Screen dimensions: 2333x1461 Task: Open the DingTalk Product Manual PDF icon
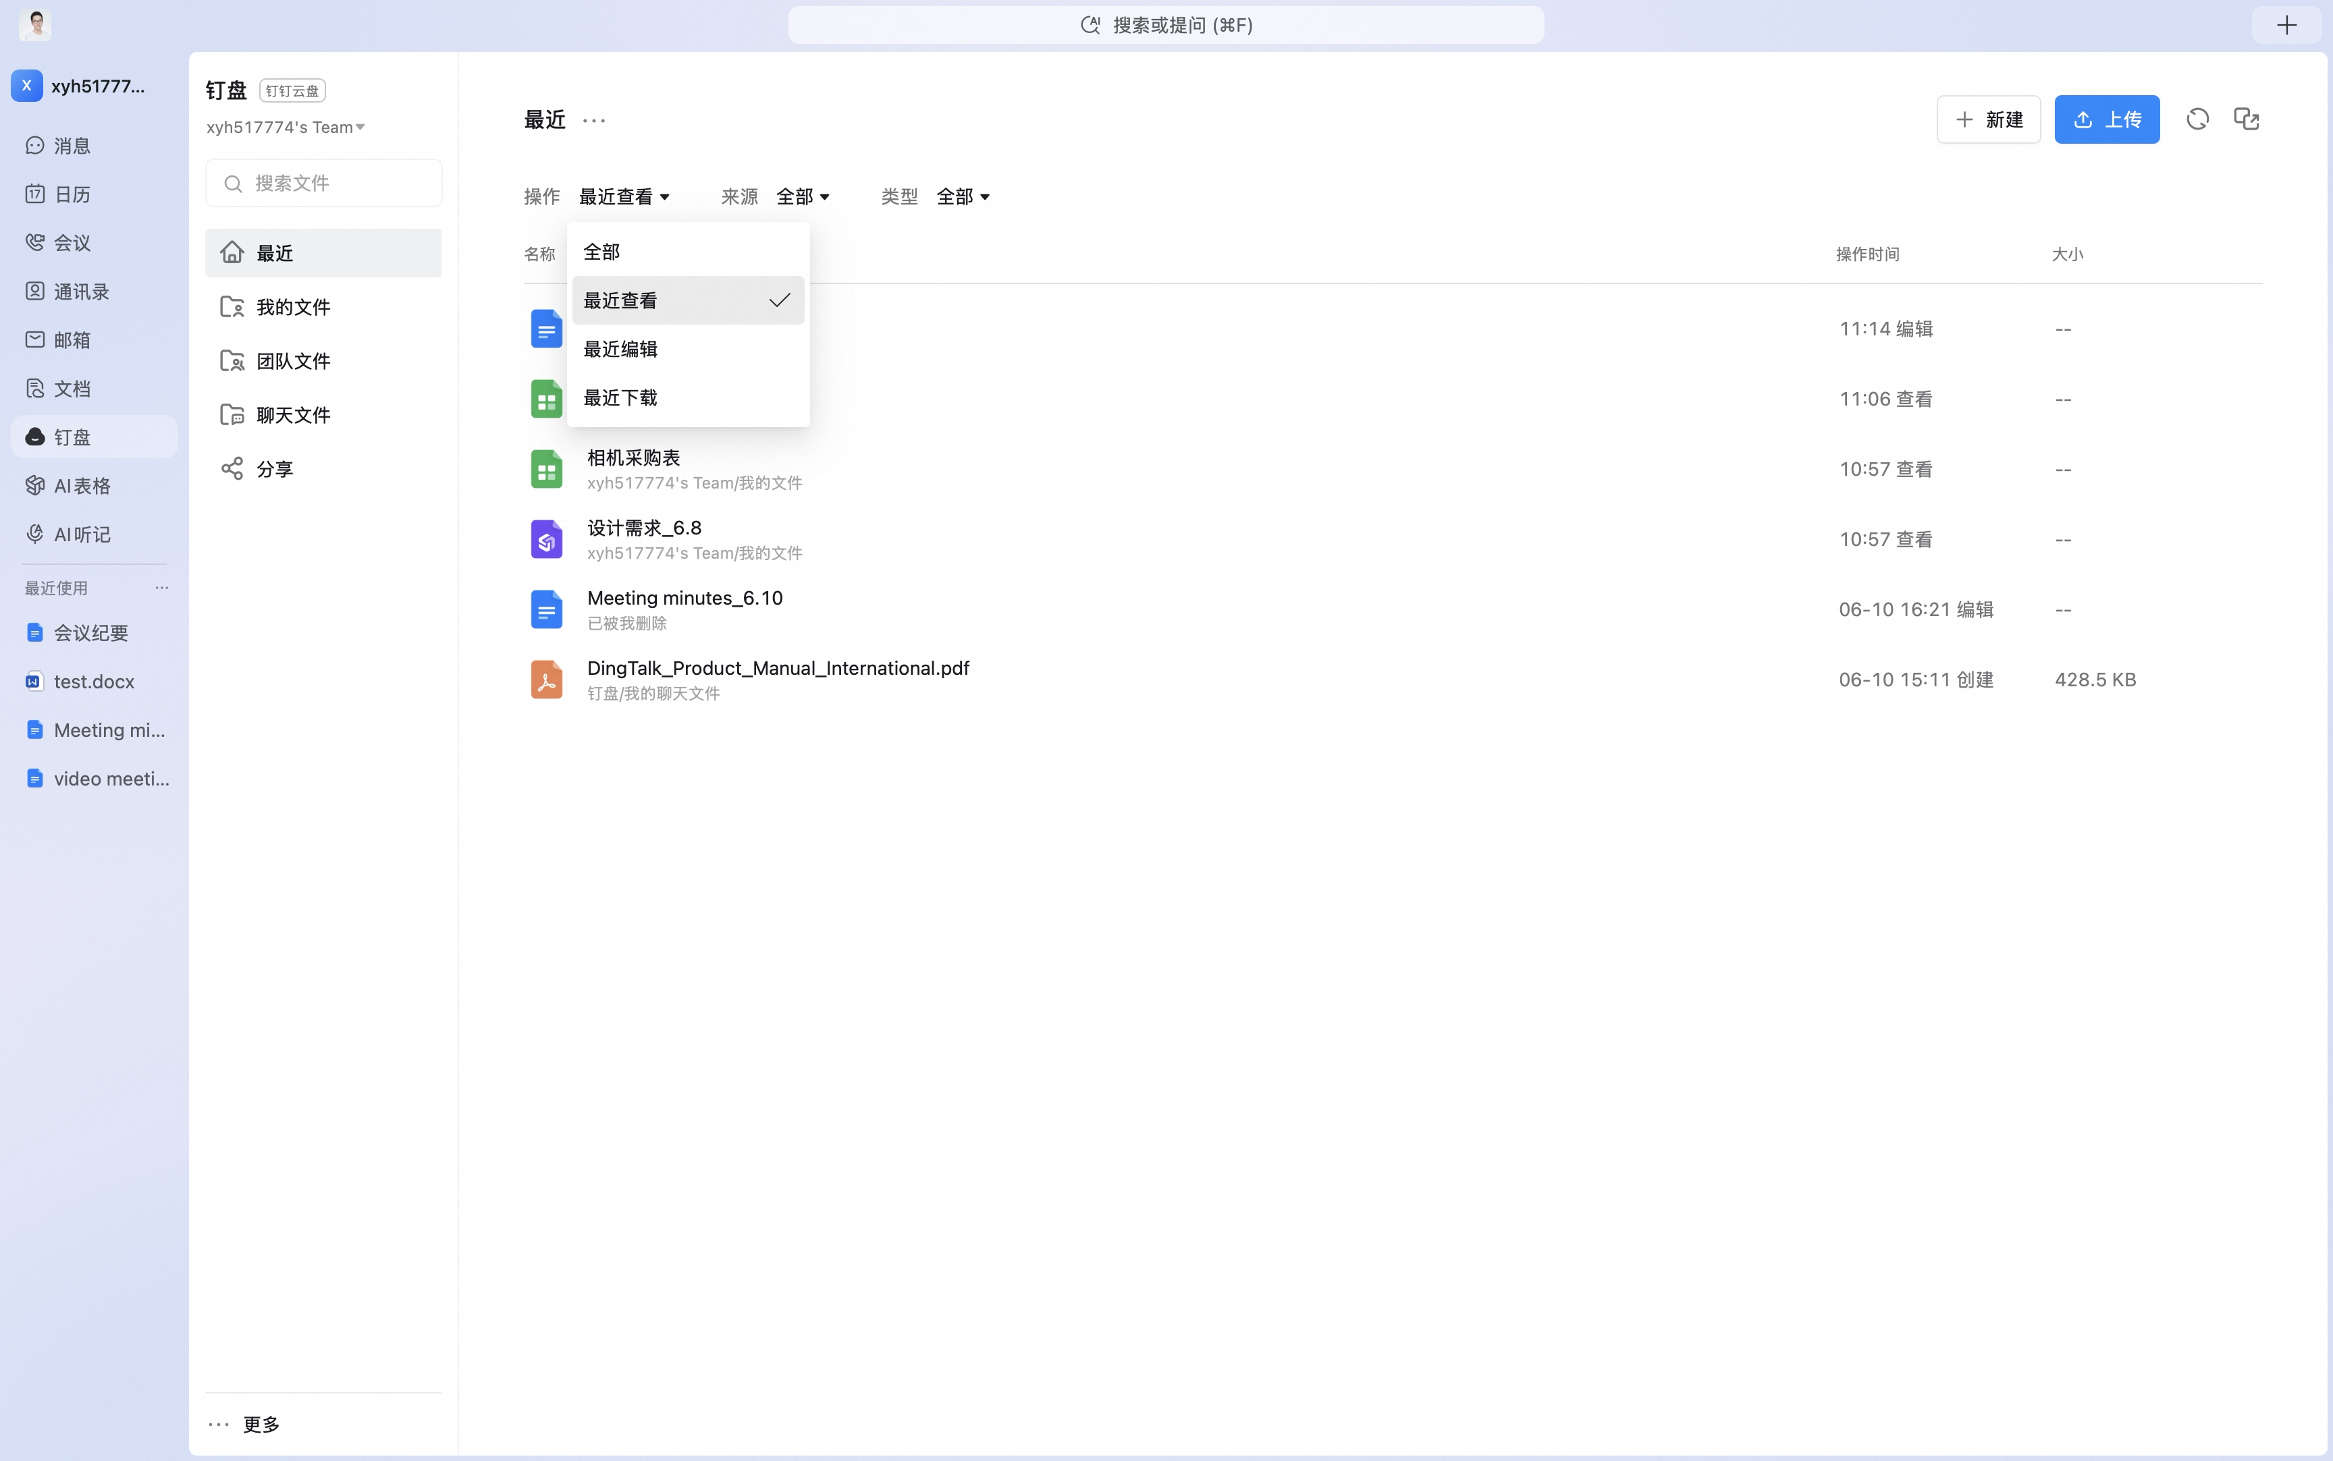(546, 680)
